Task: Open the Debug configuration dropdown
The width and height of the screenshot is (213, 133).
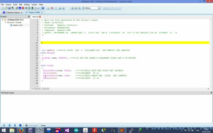Action: 99,8
